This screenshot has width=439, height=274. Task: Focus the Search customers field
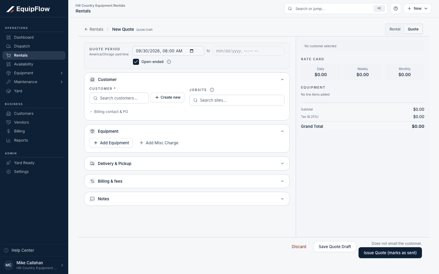click(x=119, y=98)
